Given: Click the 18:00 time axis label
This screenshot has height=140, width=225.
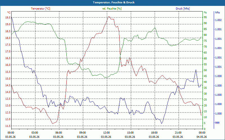Looking at the screenshot, I should 154,132.
